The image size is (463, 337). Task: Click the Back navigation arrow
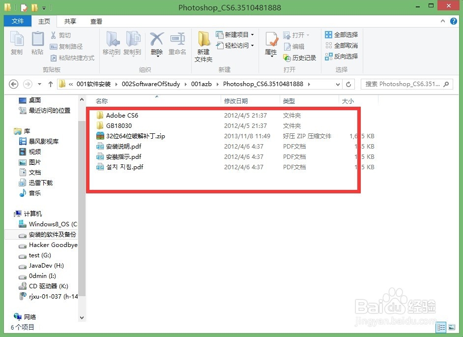click(x=13, y=84)
